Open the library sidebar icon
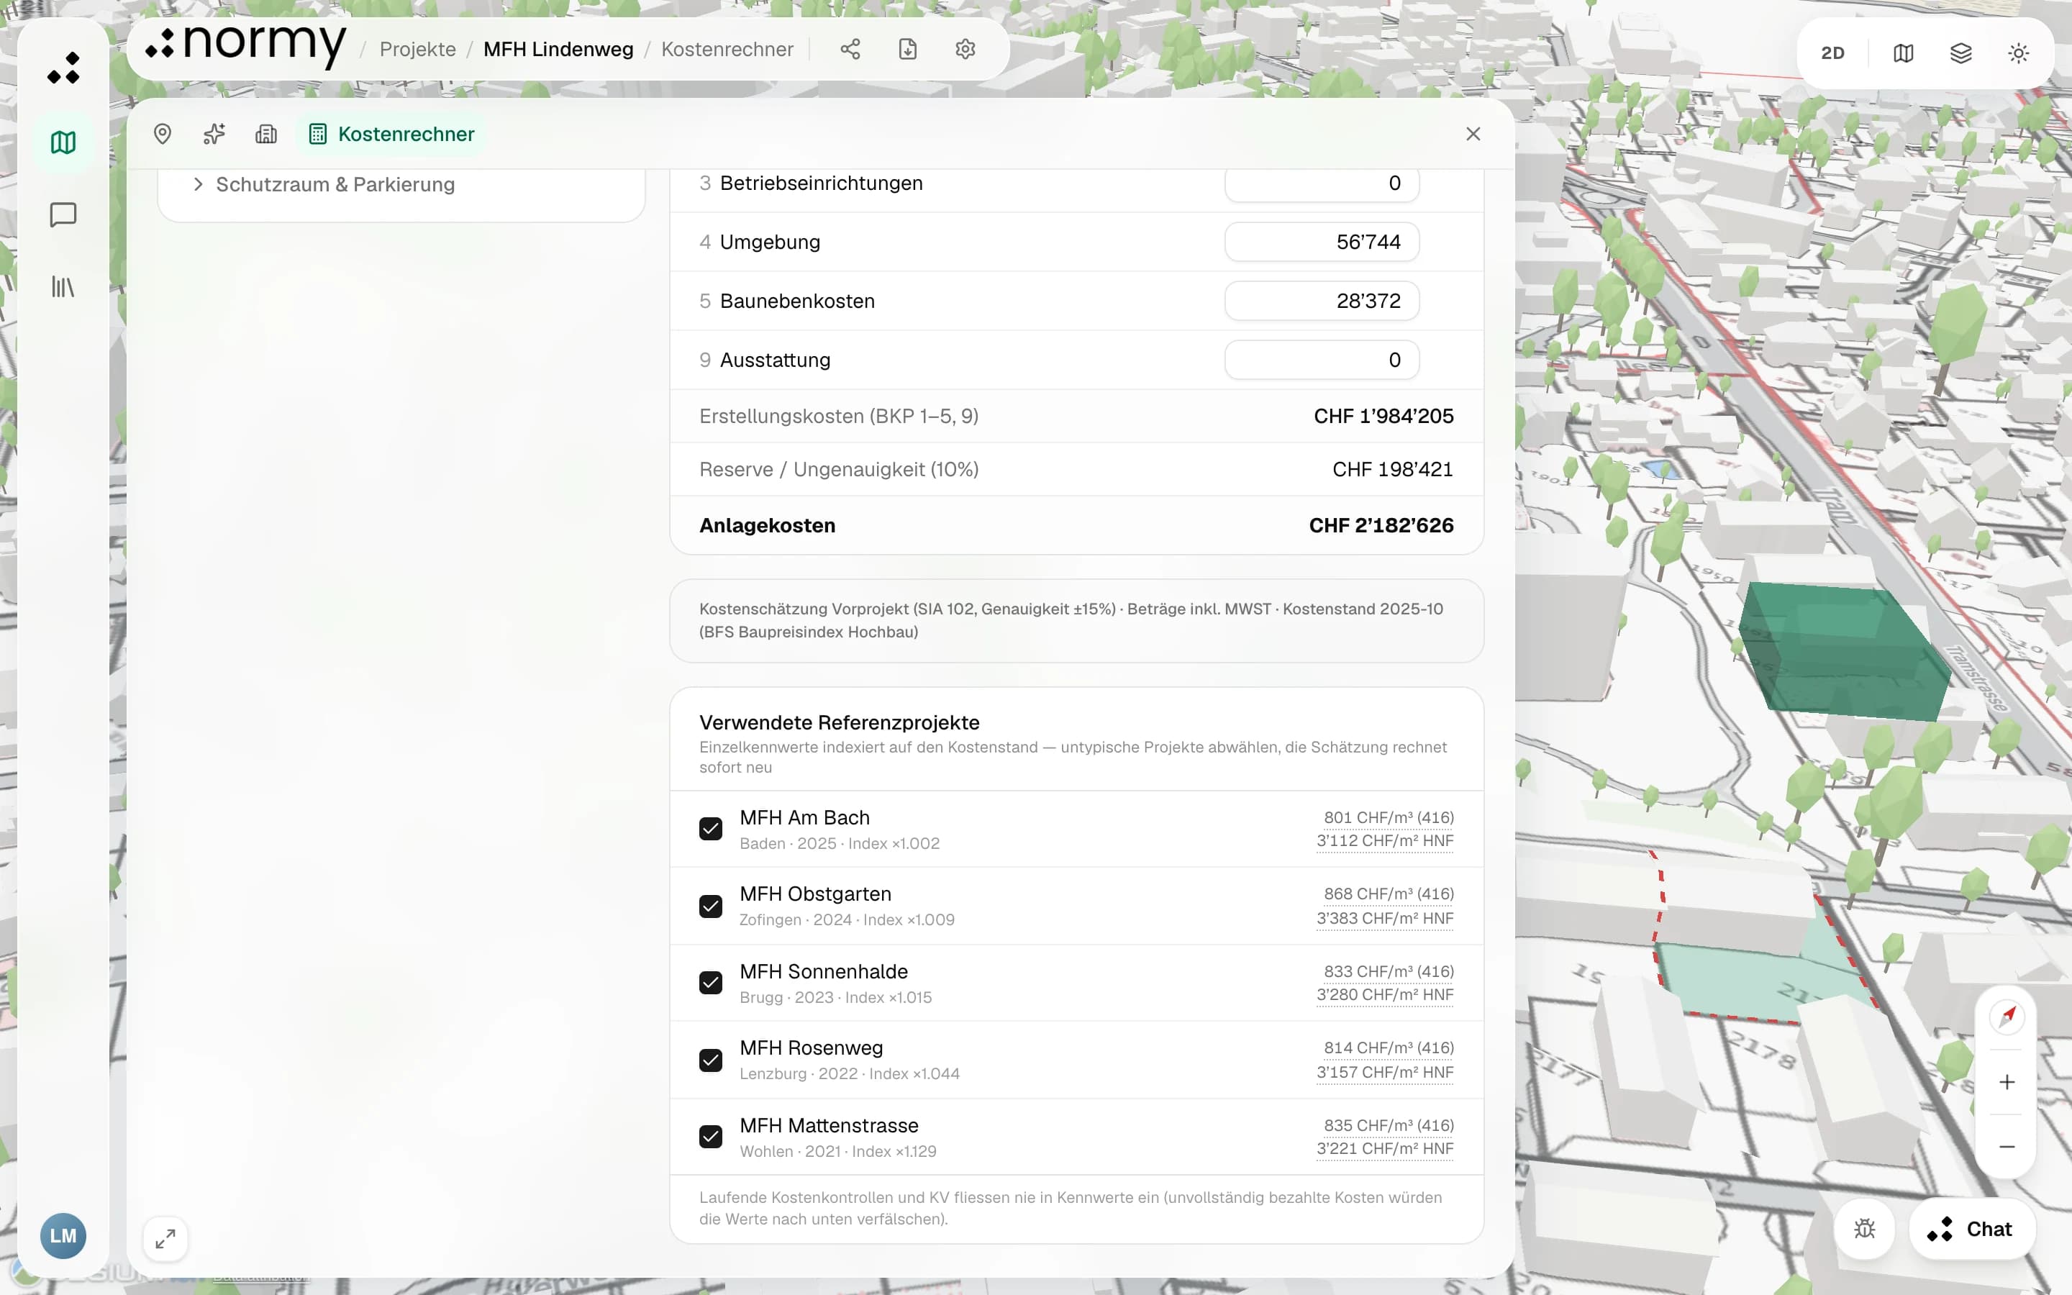The image size is (2072, 1295). pyautogui.click(x=63, y=286)
